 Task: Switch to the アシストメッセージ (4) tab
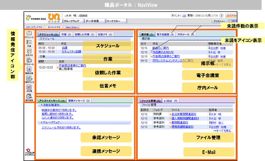(52, 101)
